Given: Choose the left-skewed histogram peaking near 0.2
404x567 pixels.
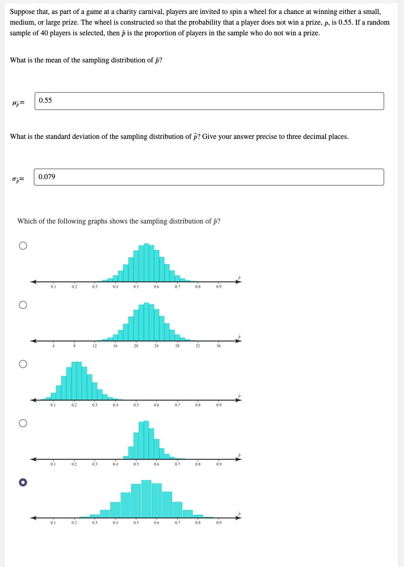Looking at the screenshot, I should tap(23, 363).
